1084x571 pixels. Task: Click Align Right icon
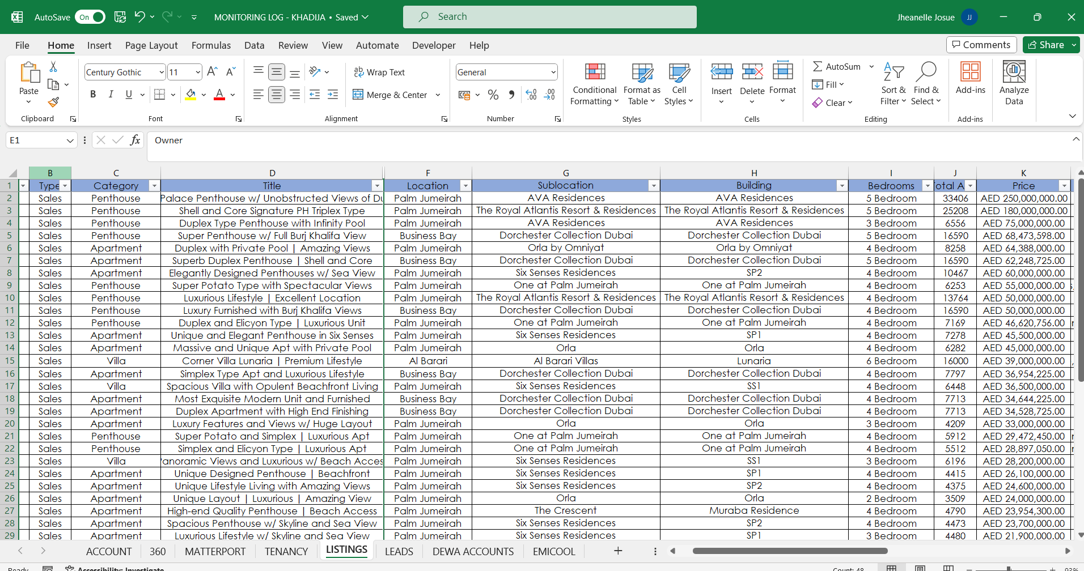point(295,95)
